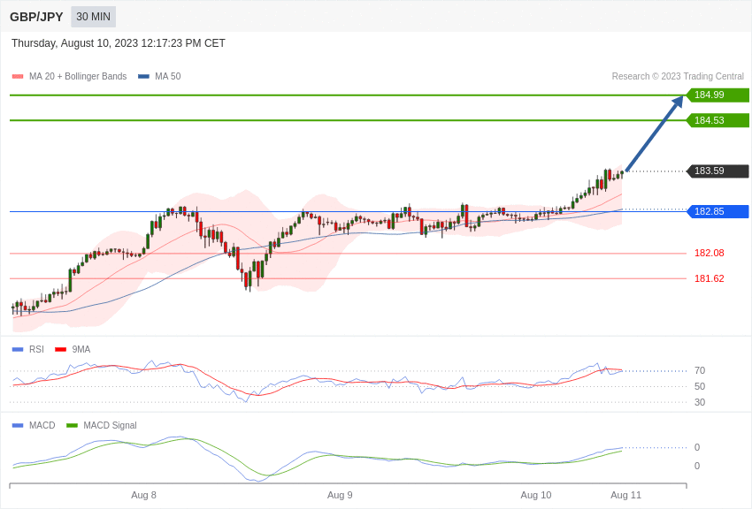
Task: Click the 181.62 red support label
Action: pos(709,278)
